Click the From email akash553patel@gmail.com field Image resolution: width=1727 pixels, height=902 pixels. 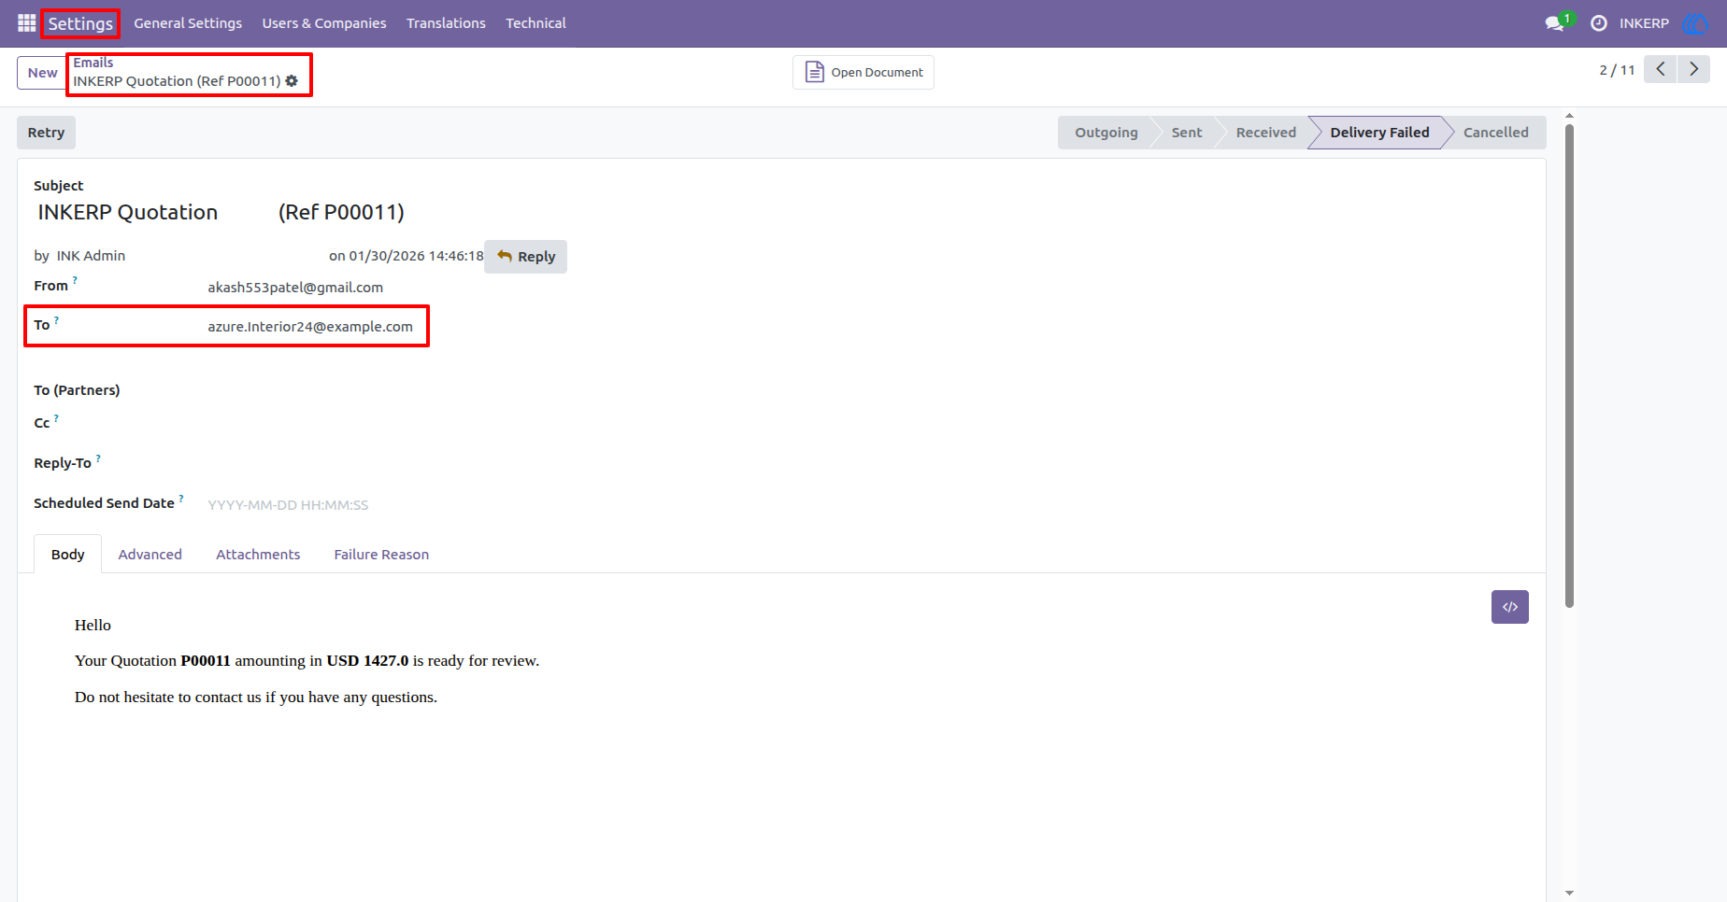[295, 288]
